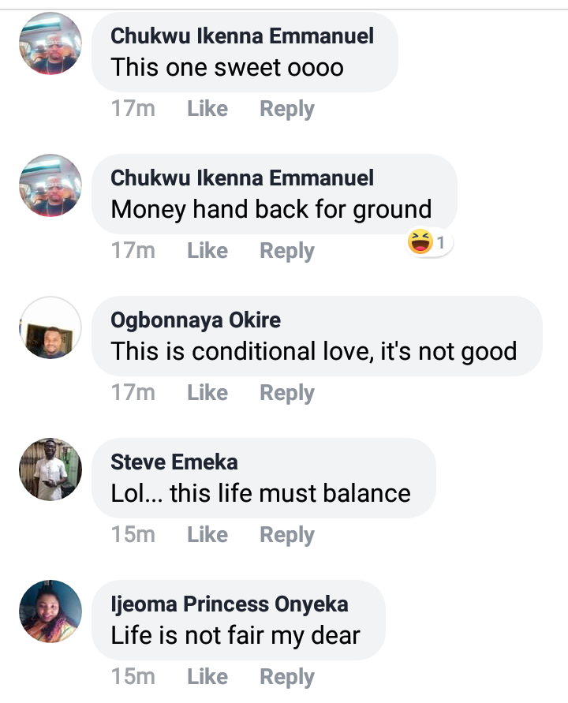Viewport: 568px width, 703px height.
Task: Like 'Money hand back for ground' comment
Action: click(x=207, y=251)
